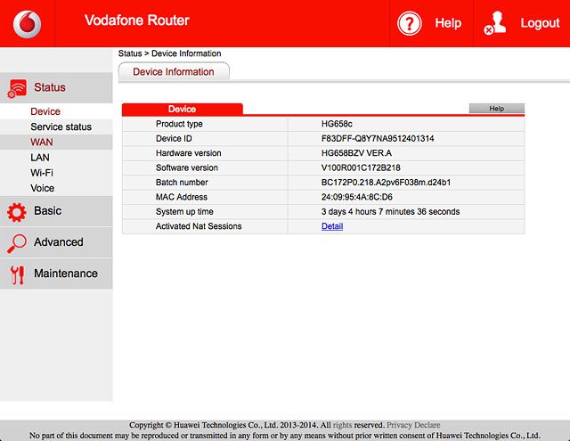Open Help text in the header

coord(448,23)
